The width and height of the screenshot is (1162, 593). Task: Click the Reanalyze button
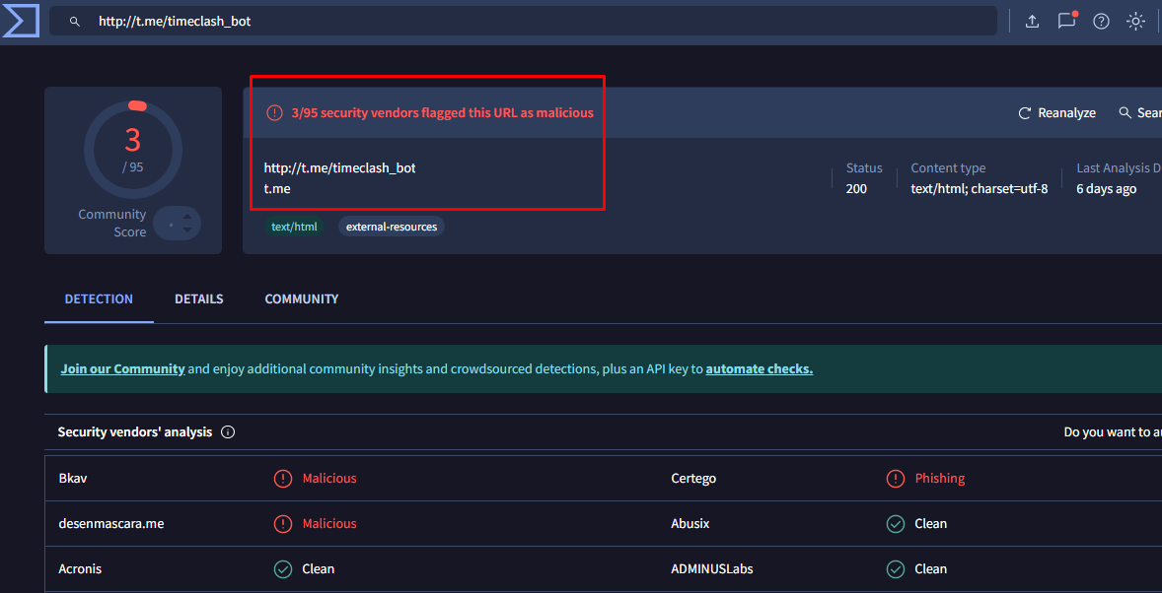1056,113
